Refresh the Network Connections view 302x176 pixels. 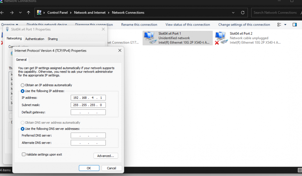(243, 13)
